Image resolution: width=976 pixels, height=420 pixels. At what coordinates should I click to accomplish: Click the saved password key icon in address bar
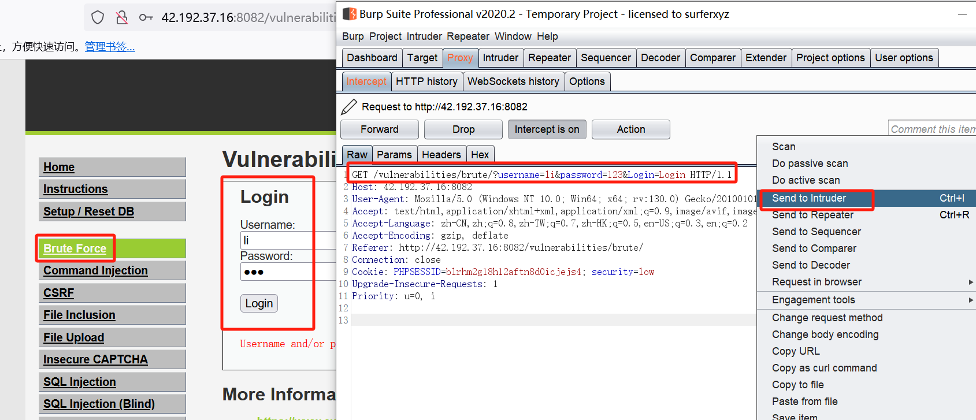146,17
